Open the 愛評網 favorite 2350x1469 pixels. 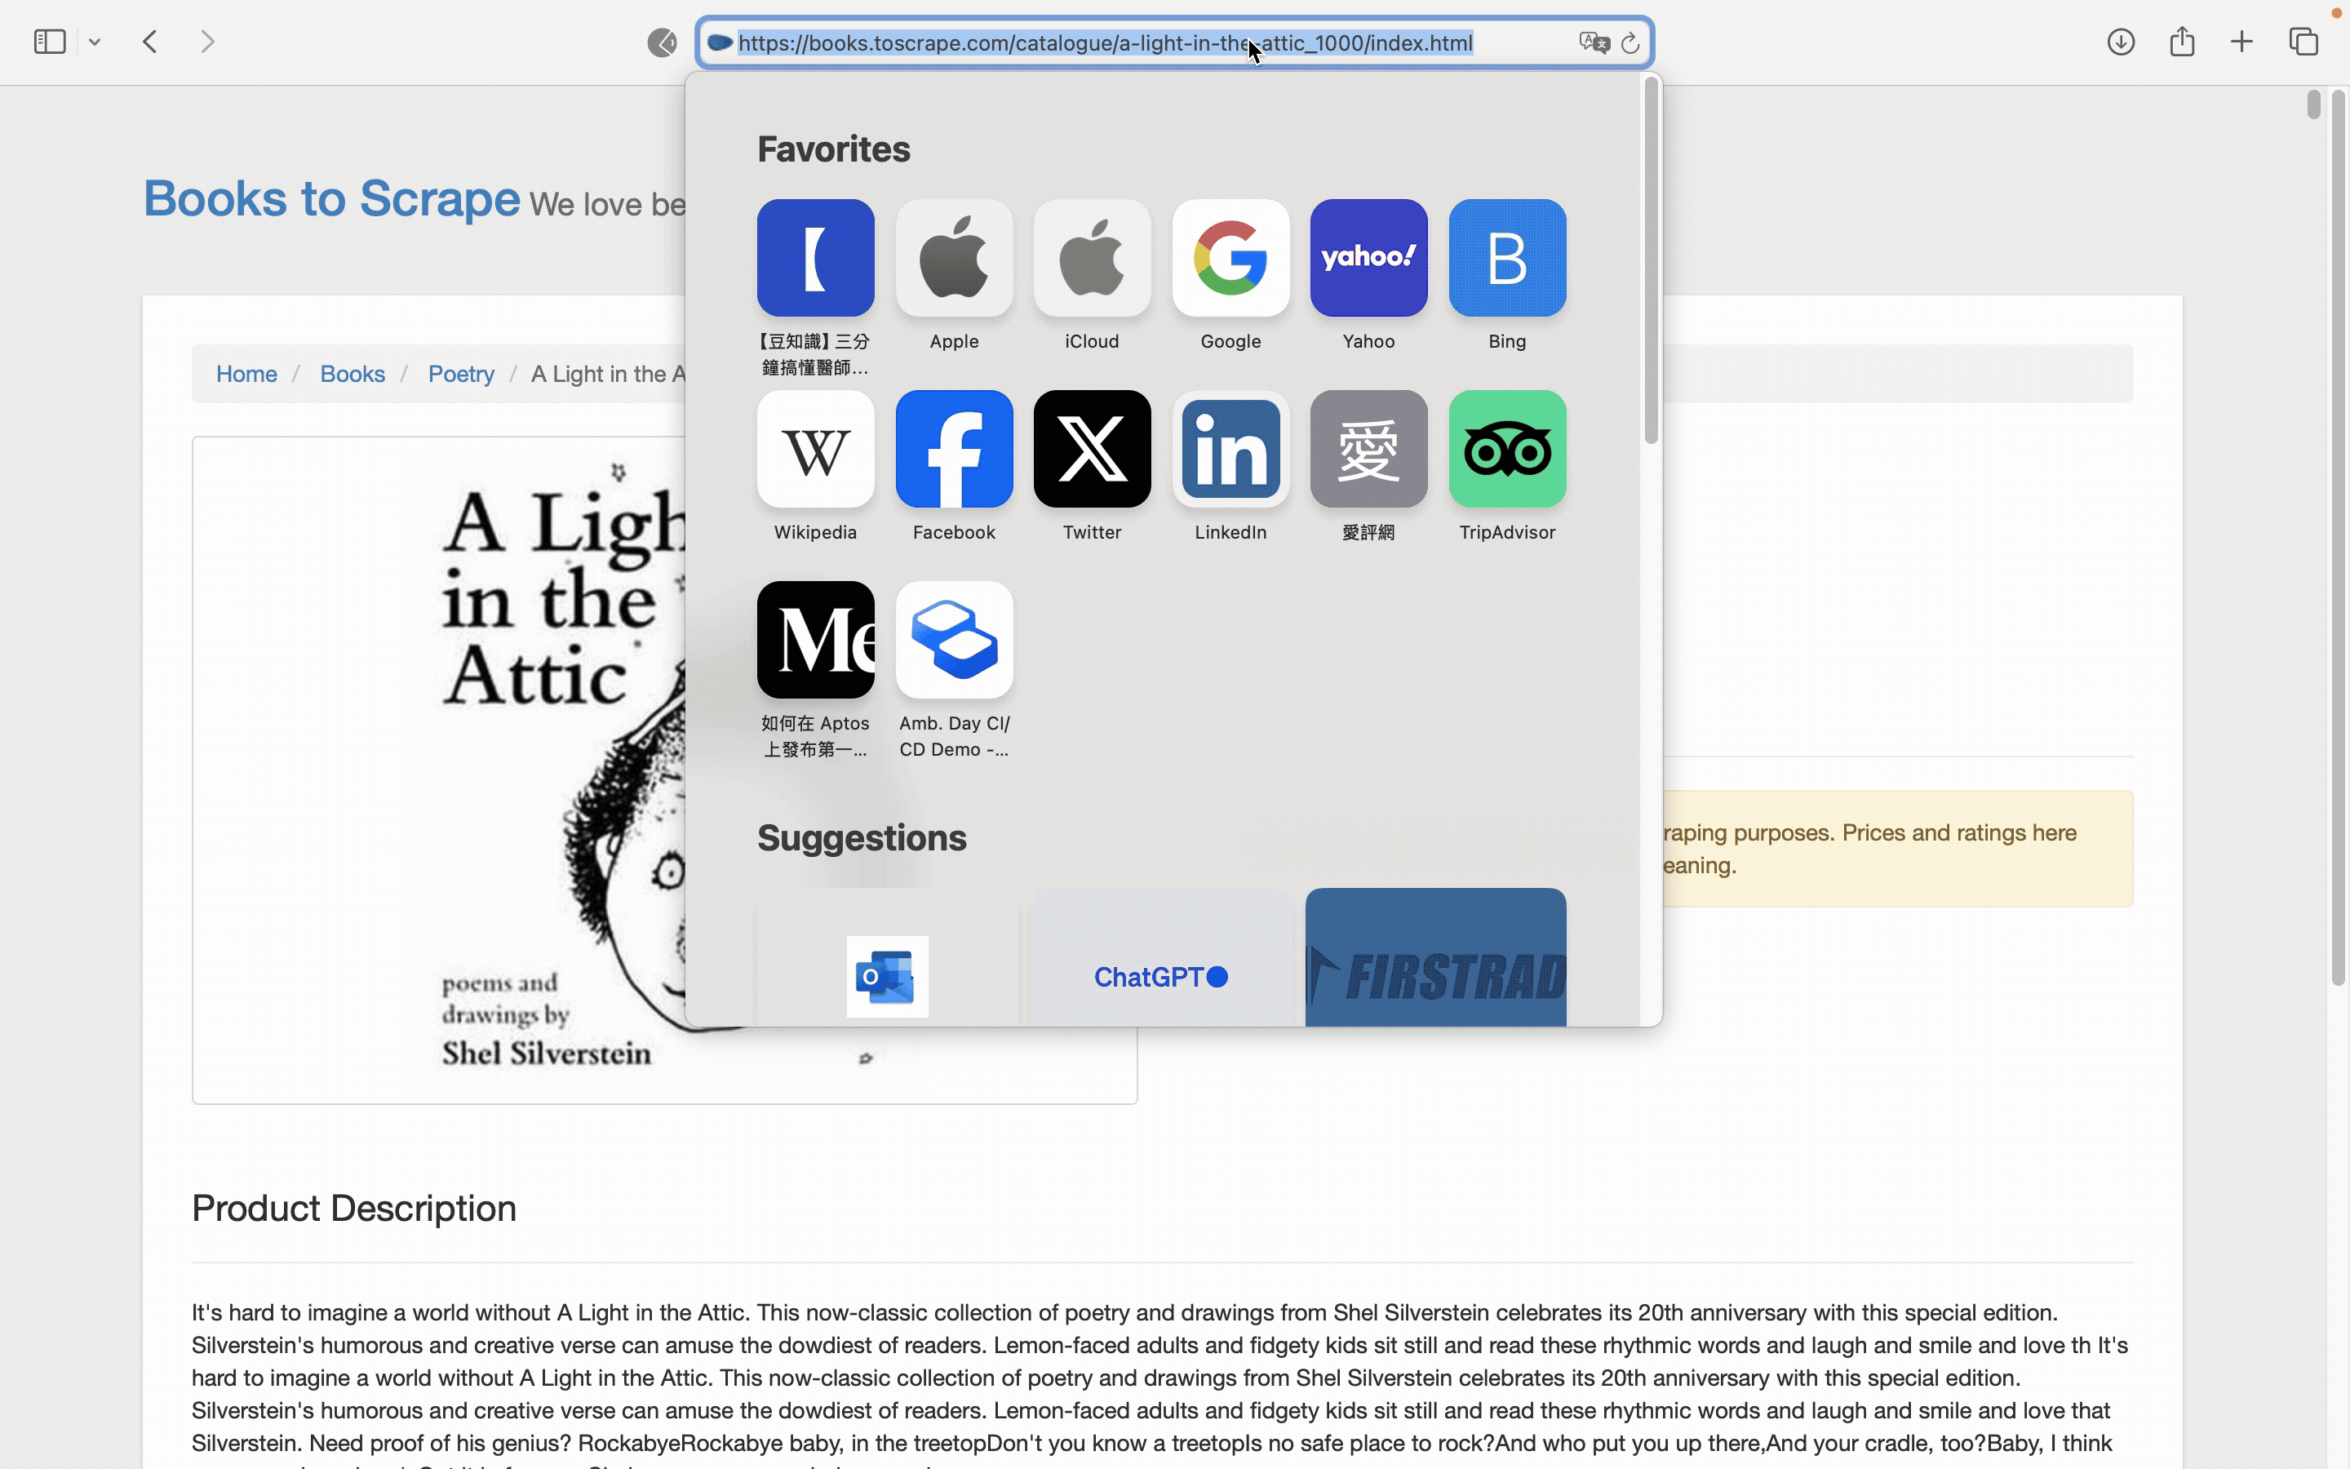[x=1369, y=449]
